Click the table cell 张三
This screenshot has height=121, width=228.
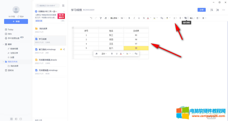tap(111, 35)
